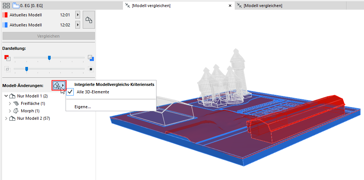Viewport: 364px width, 180px height.
Task: Open the model comparison criteria filter button
Action: 59,86
